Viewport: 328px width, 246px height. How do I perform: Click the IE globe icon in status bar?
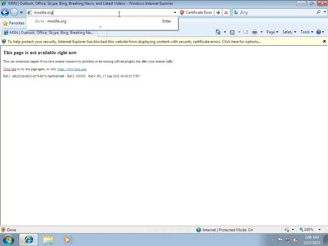click(x=199, y=230)
